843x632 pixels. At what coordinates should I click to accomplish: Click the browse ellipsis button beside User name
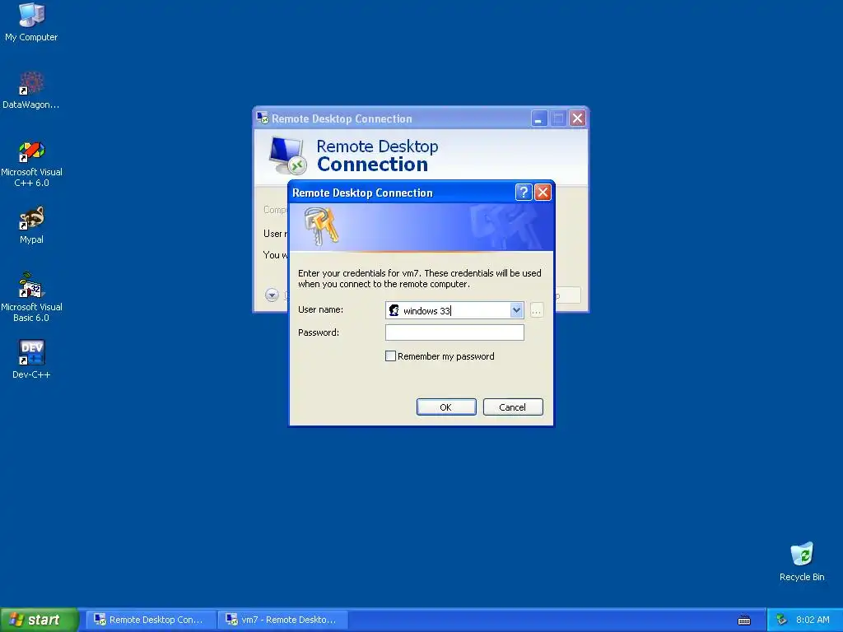pos(537,310)
